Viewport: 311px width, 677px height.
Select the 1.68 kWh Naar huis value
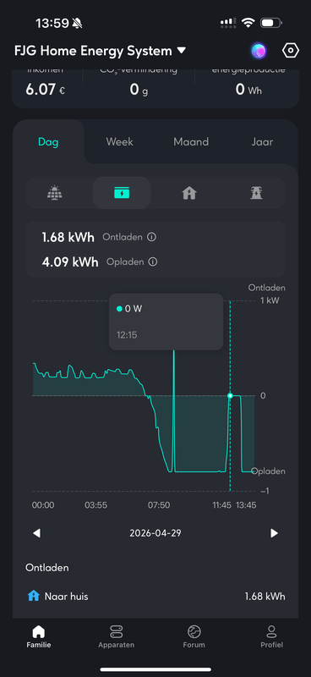pos(265,597)
